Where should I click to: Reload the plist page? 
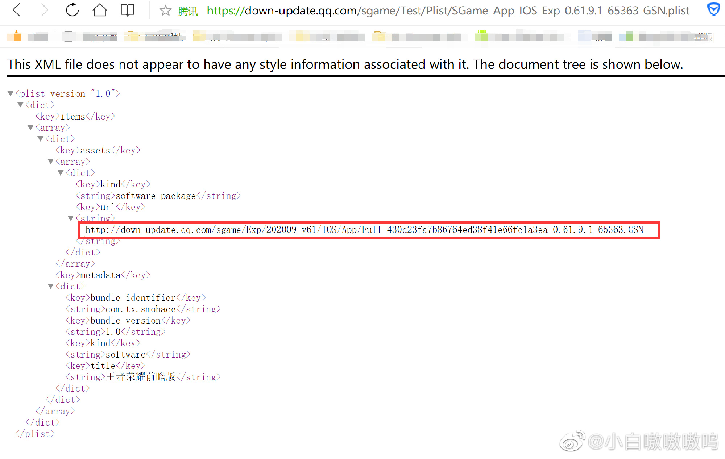tap(72, 10)
